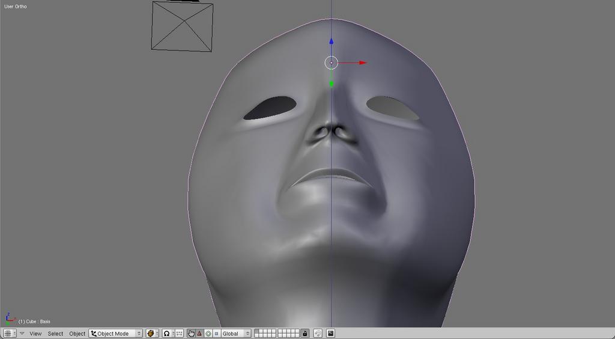Open the Object menu
Viewport: 615px width, 339px height.
point(77,334)
